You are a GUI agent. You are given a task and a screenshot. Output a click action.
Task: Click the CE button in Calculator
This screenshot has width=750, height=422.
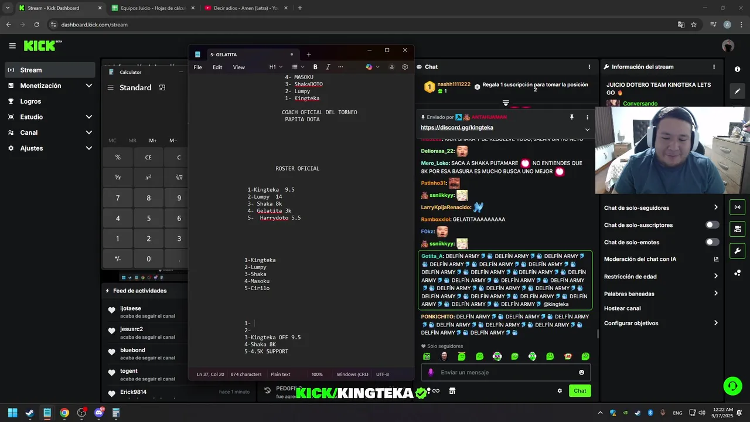point(148,157)
